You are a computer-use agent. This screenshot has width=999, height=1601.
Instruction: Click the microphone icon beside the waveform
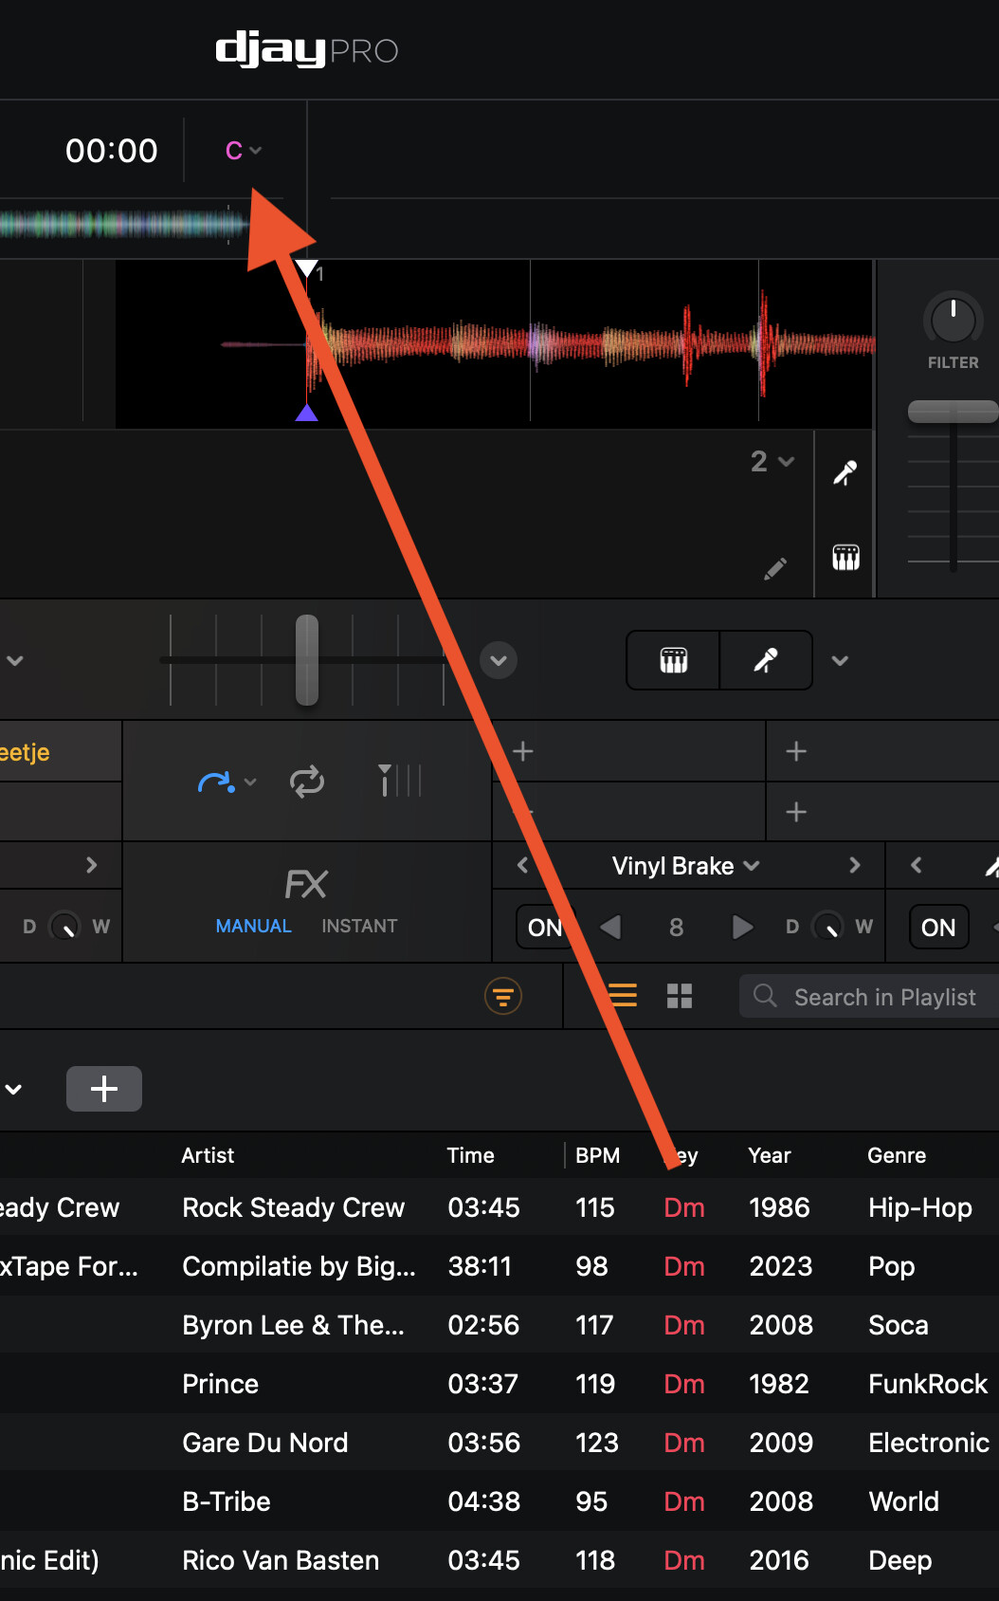point(845,472)
